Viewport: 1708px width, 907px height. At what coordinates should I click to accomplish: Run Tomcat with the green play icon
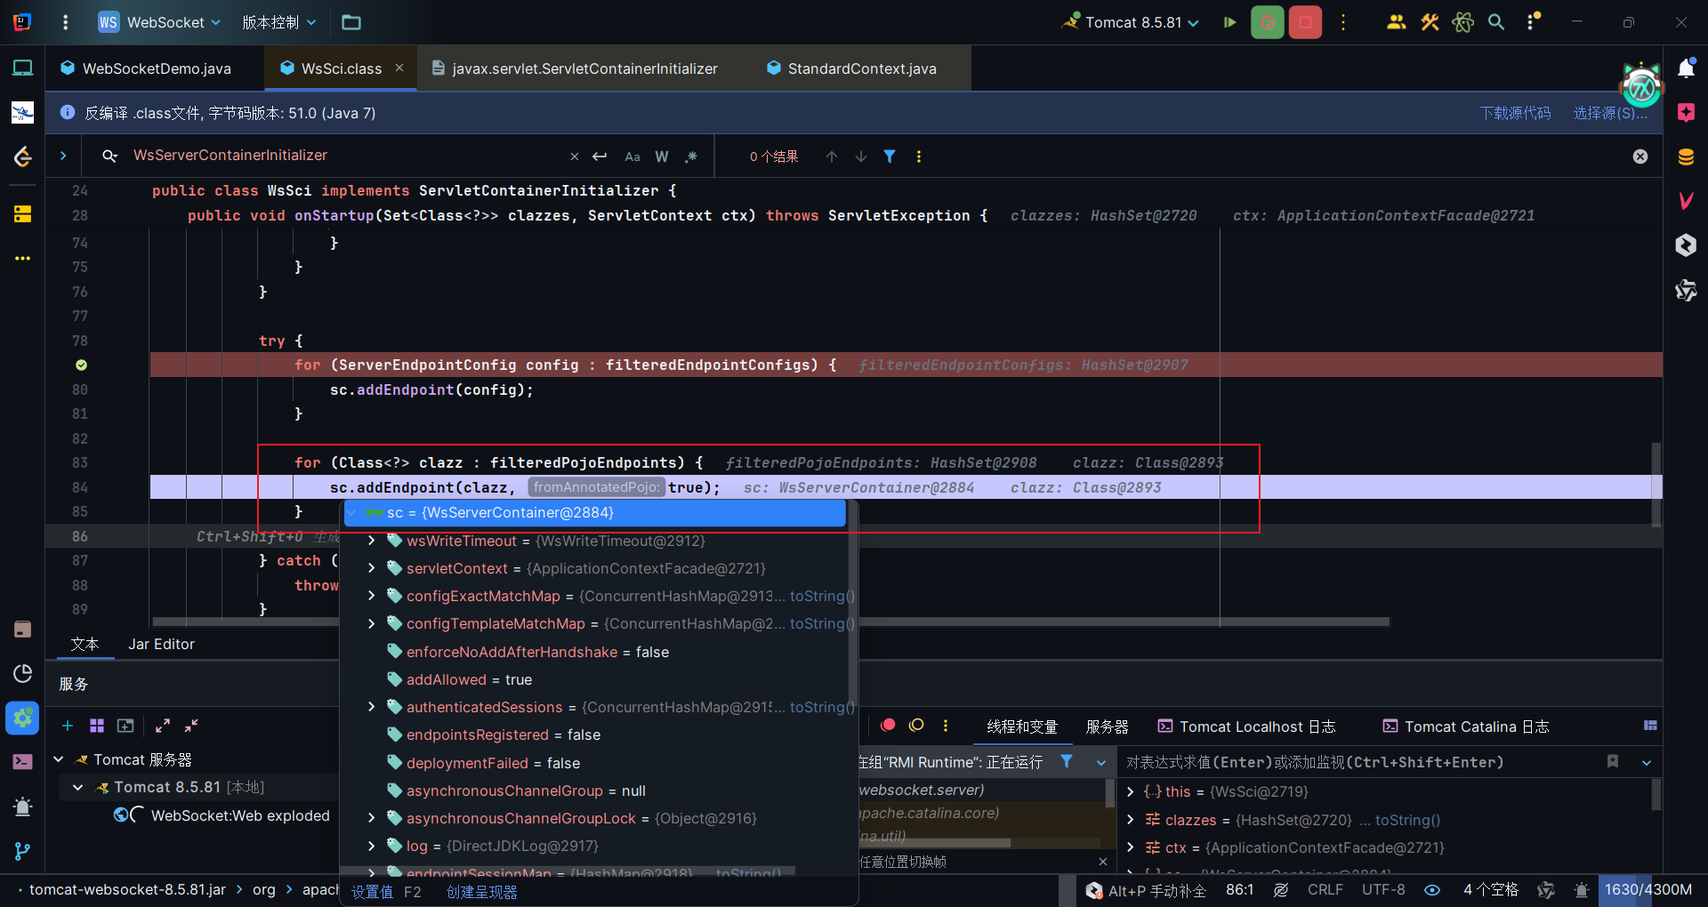1229,22
